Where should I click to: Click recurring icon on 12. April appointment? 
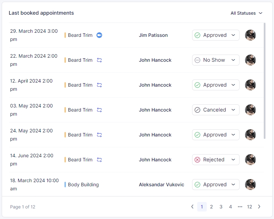coord(99,85)
